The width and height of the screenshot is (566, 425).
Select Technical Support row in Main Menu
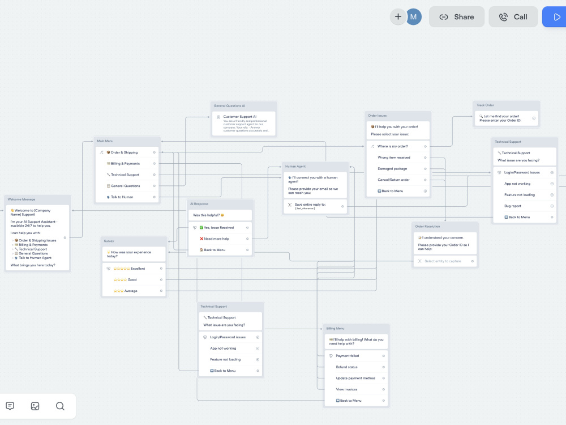[x=127, y=175]
